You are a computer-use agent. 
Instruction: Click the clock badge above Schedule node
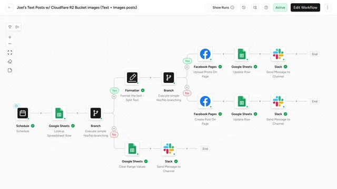(x=16, y=106)
